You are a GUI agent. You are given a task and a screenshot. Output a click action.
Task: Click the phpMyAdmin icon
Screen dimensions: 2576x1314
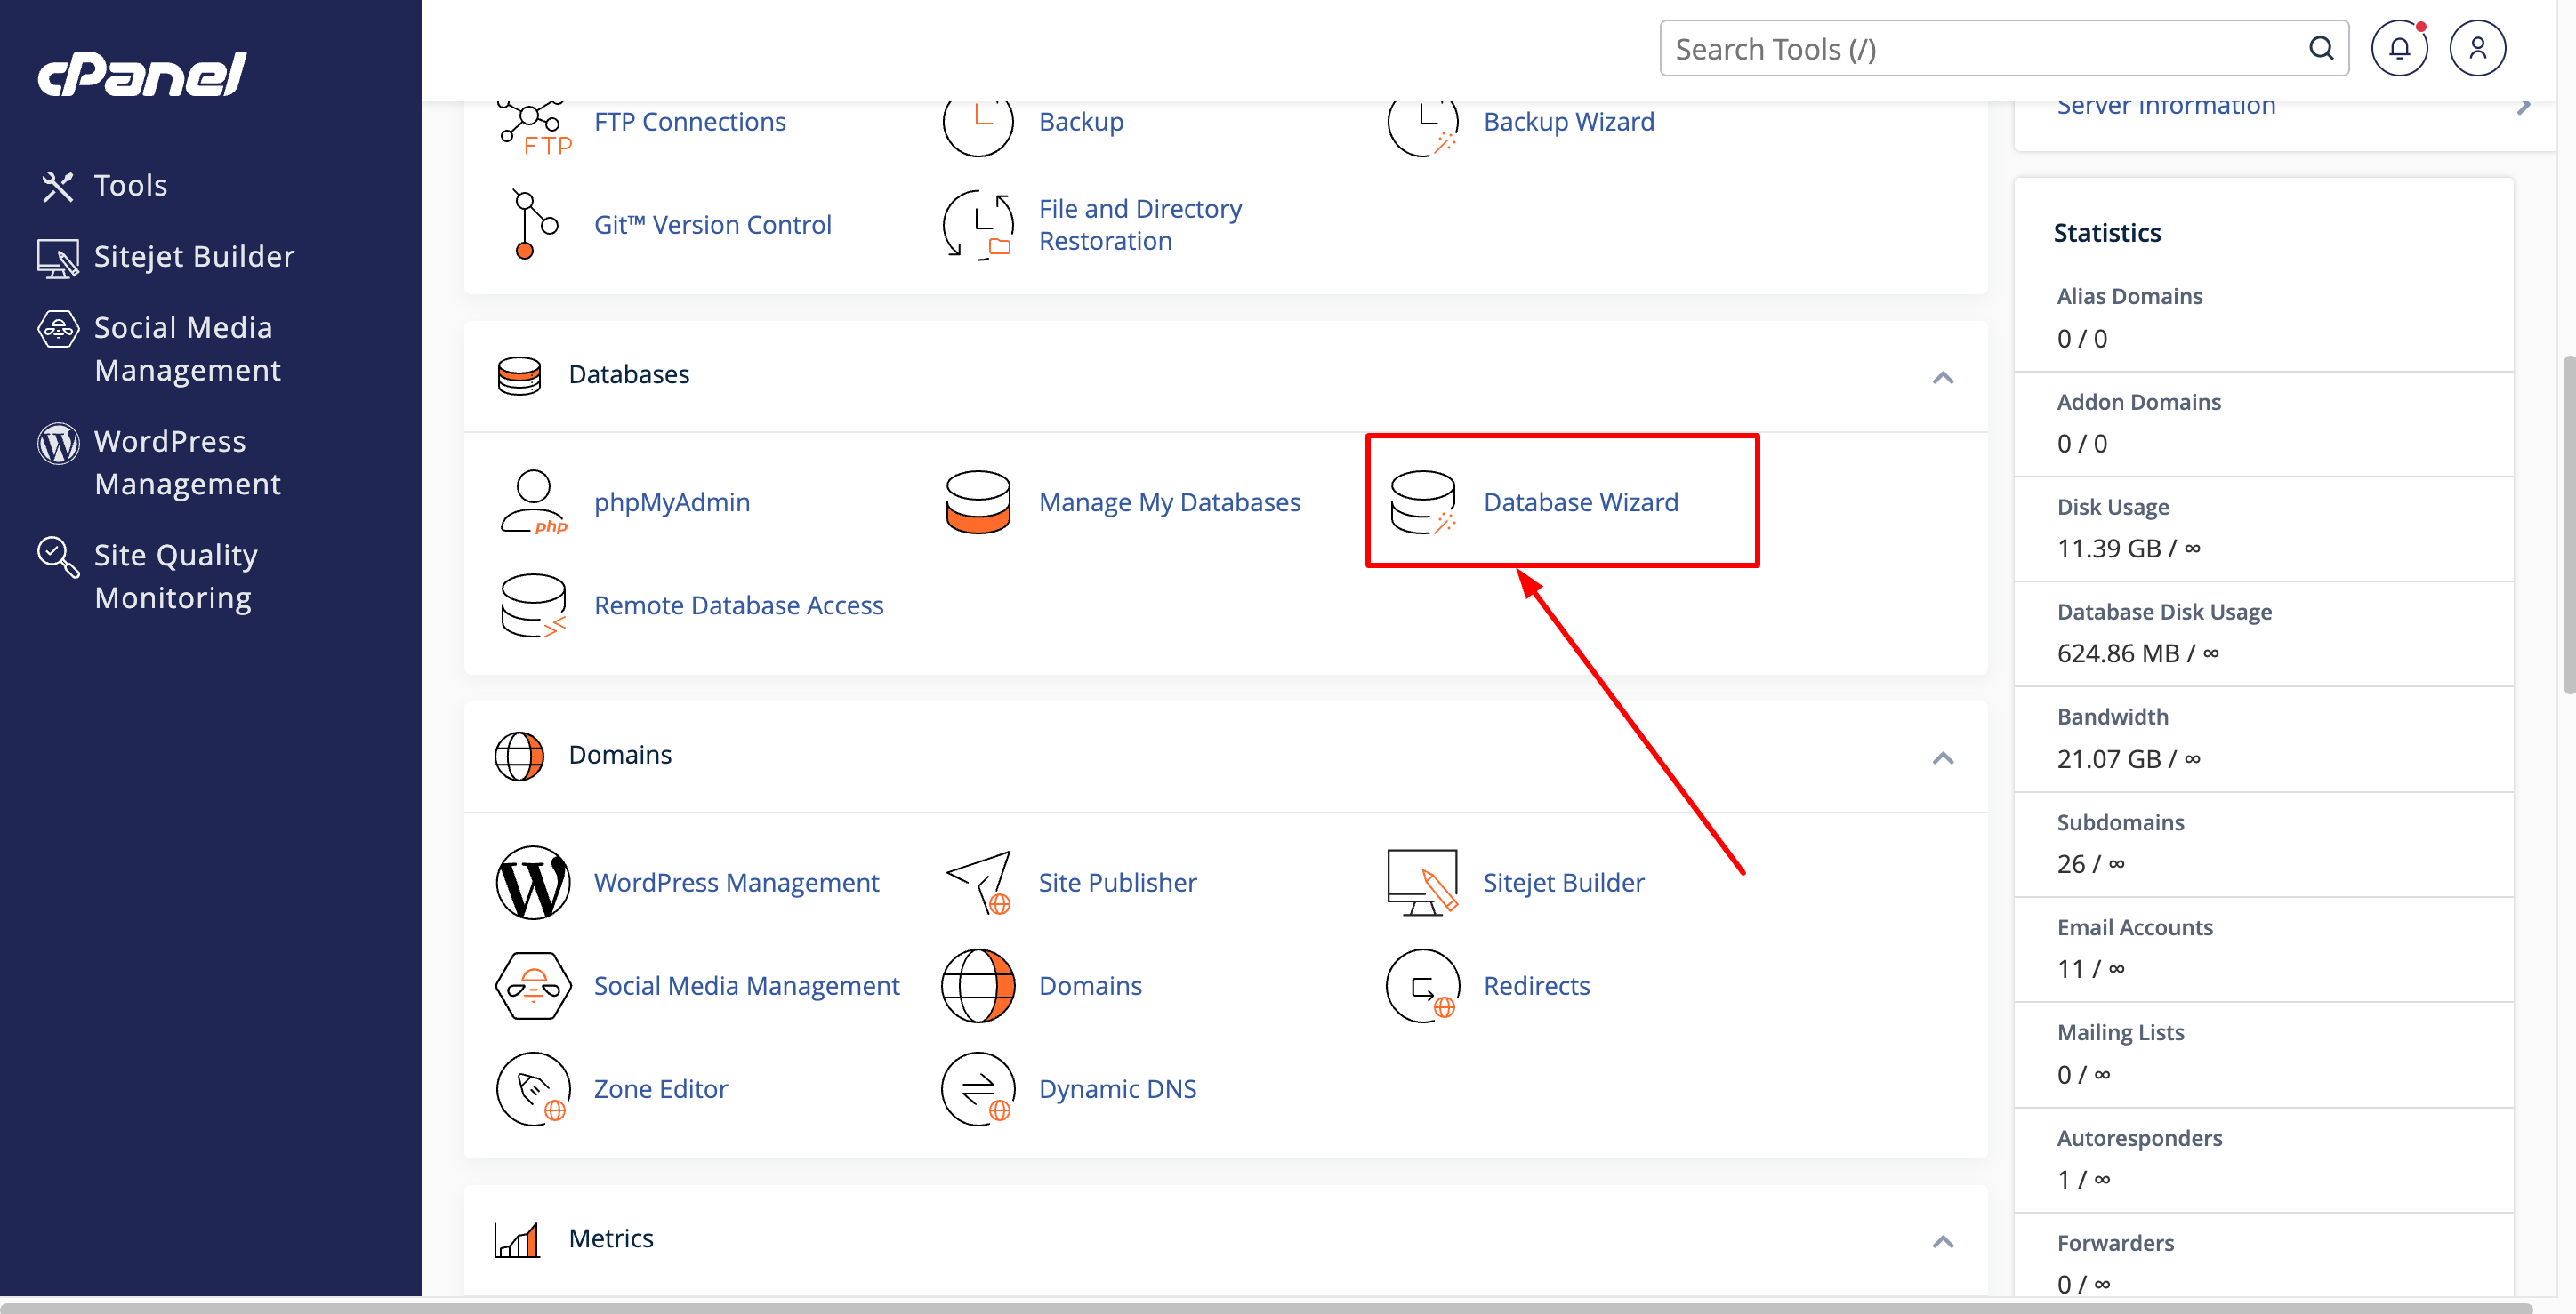click(533, 501)
